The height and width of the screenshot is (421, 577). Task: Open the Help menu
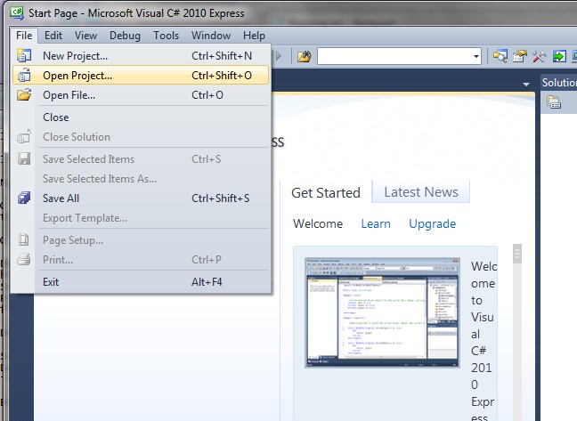click(x=254, y=36)
